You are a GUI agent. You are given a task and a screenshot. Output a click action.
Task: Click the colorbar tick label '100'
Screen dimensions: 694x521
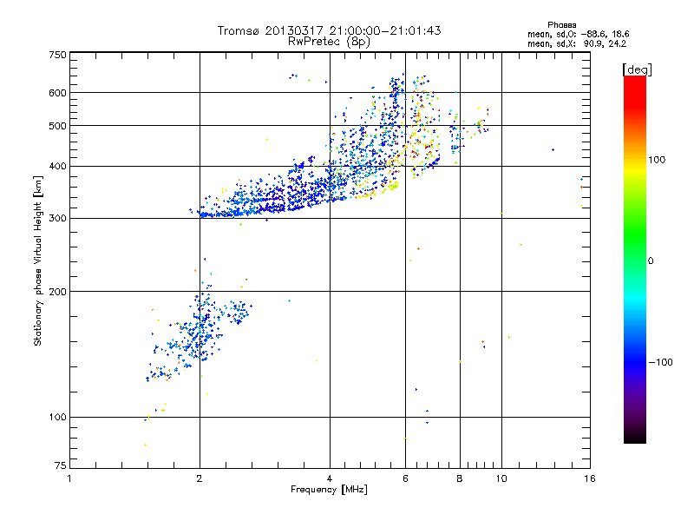tap(657, 160)
